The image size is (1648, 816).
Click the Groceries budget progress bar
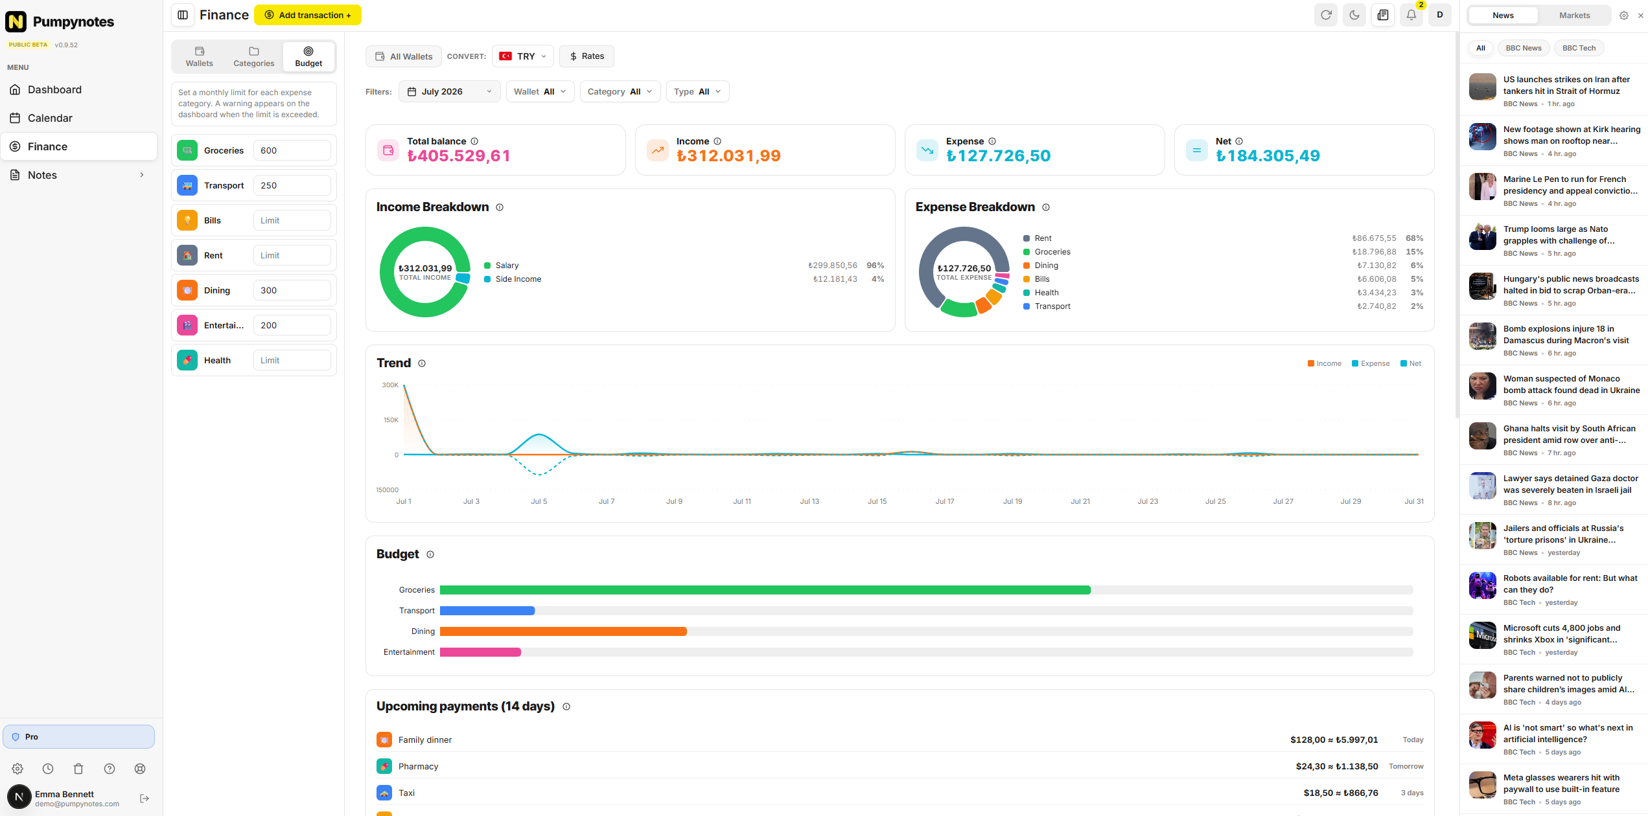926,590
